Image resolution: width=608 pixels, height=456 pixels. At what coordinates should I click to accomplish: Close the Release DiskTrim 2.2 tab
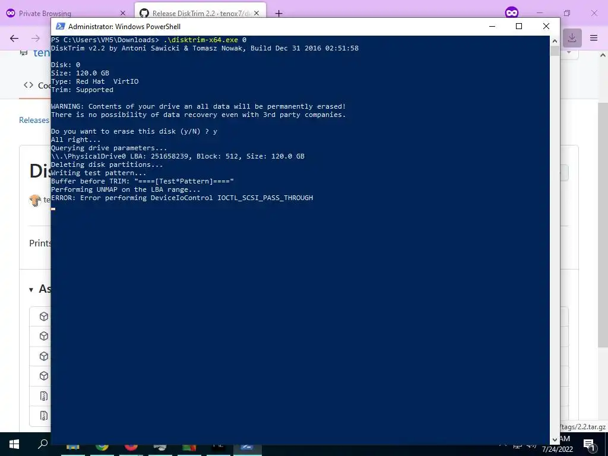click(256, 14)
